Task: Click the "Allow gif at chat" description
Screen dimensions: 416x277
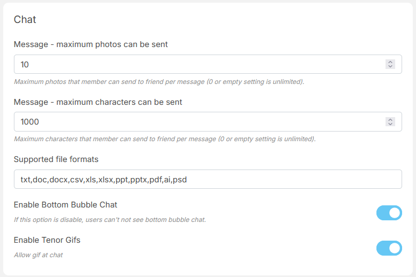Action: click(x=38, y=255)
